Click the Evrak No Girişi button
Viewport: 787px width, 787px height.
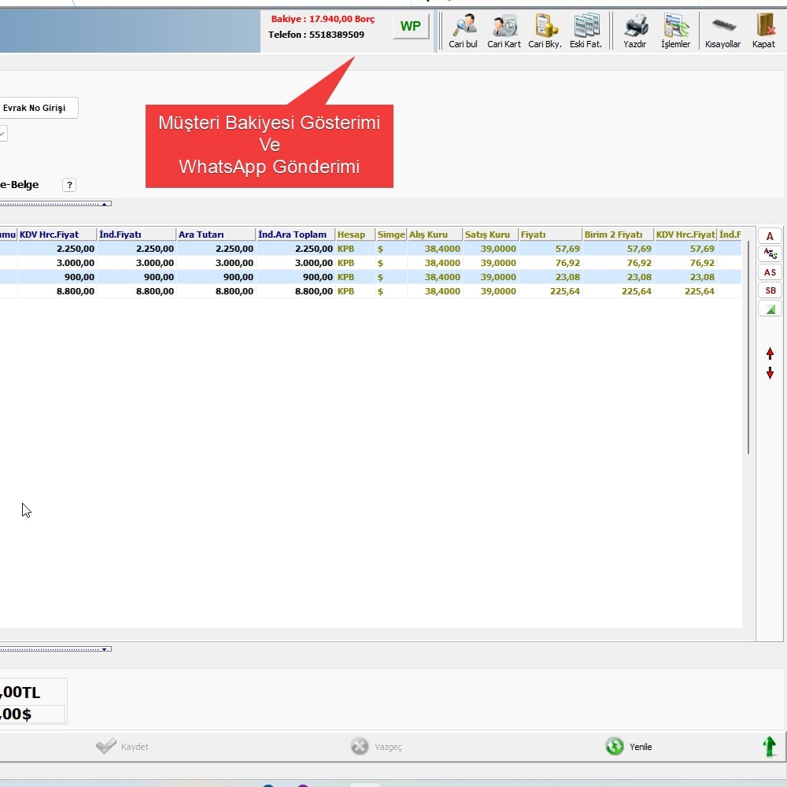coord(35,108)
